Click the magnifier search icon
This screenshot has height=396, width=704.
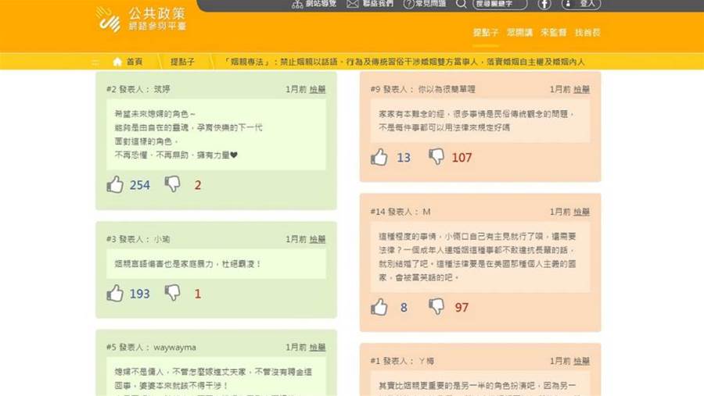pos(461,4)
